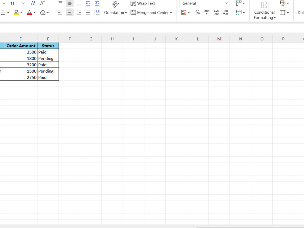Select the Status header cell

pos(48,46)
